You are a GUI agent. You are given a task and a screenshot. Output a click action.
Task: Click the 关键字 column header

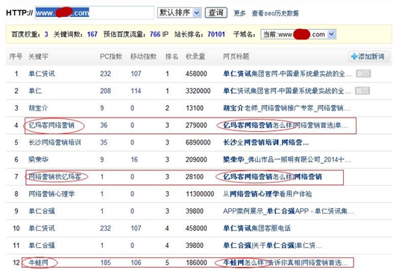(x=38, y=57)
